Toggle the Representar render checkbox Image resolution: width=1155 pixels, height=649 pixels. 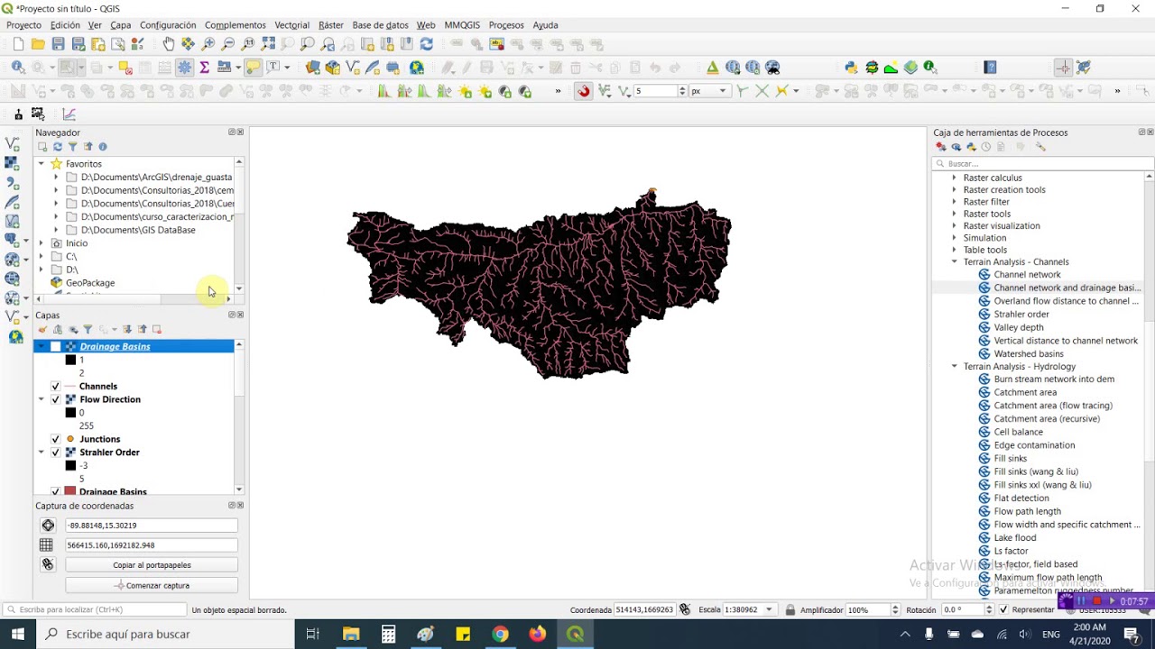coord(1003,610)
